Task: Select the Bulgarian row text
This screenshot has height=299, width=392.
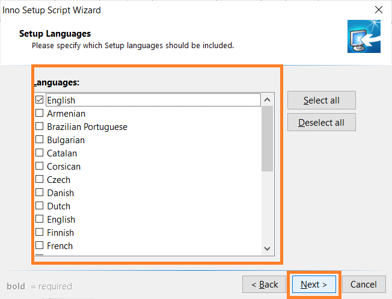Action: pyautogui.click(x=66, y=140)
